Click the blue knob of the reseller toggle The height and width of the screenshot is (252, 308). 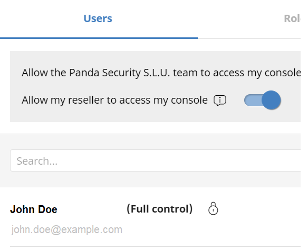(271, 100)
